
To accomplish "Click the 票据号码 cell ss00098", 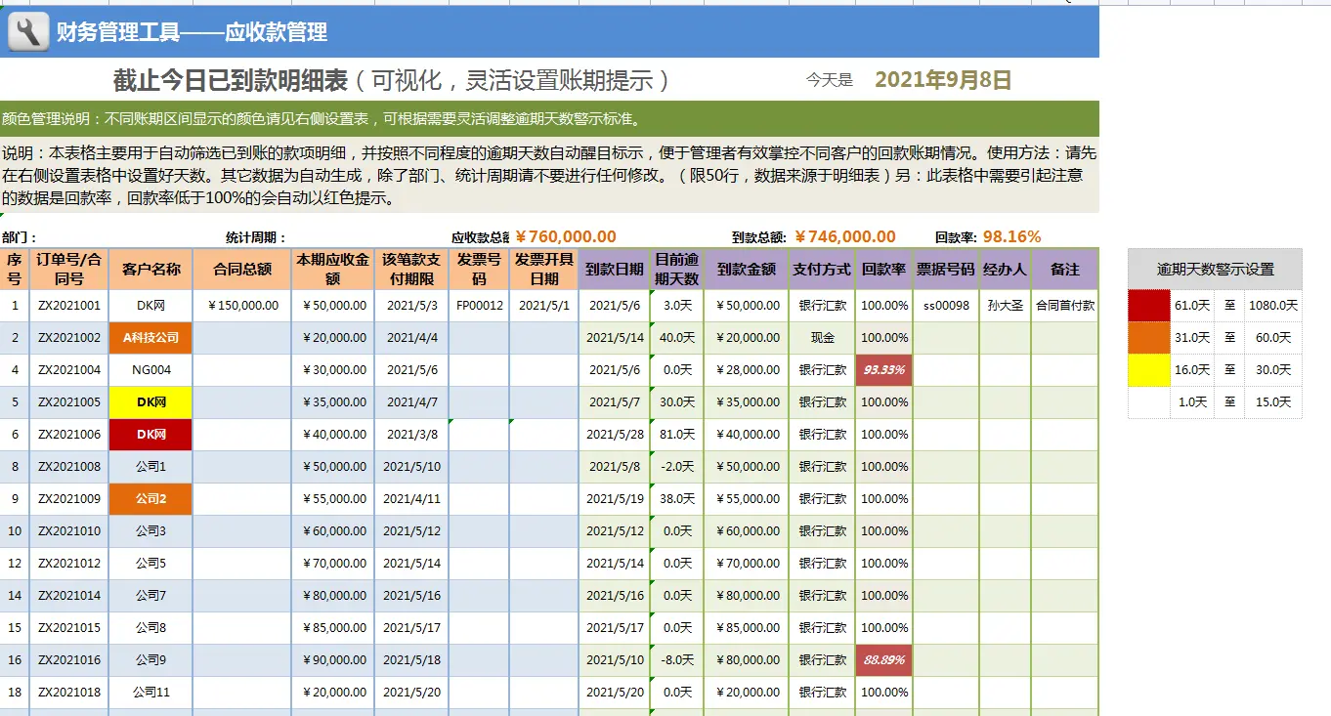I will 945,305.
